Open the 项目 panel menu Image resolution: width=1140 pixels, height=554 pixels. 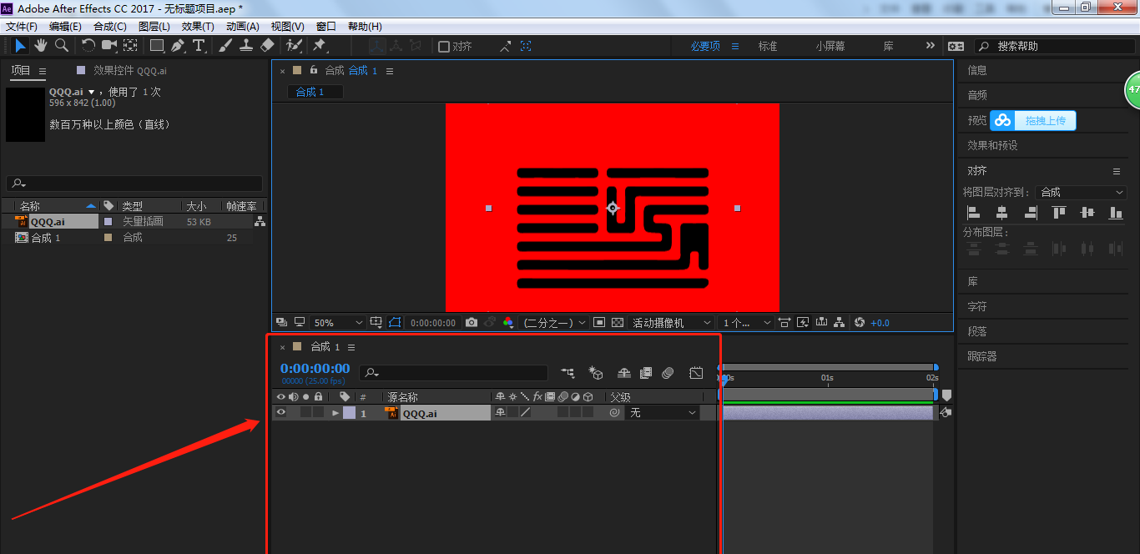pyautogui.click(x=43, y=71)
